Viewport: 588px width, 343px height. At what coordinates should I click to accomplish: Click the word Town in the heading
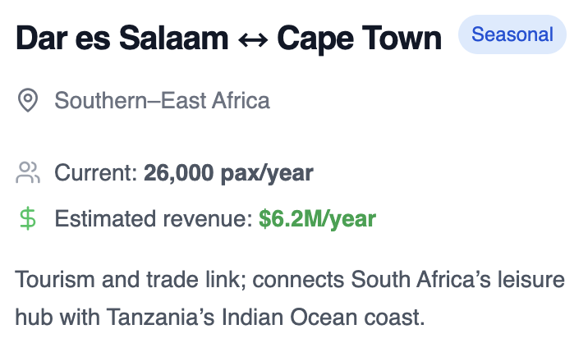click(402, 38)
